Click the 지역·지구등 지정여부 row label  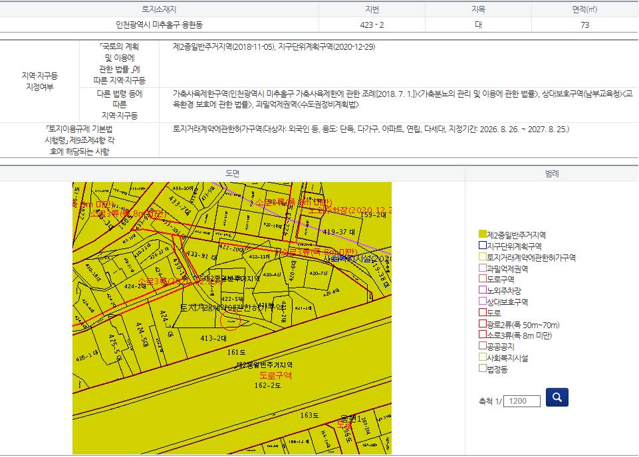(39, 81)
